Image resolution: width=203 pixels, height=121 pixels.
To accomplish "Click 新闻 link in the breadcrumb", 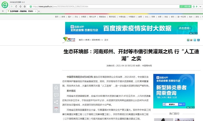I will pos(87,40).
